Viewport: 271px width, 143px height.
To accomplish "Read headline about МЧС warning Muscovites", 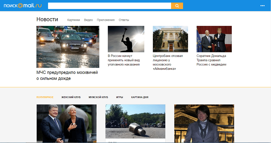I will click(67, 76).
